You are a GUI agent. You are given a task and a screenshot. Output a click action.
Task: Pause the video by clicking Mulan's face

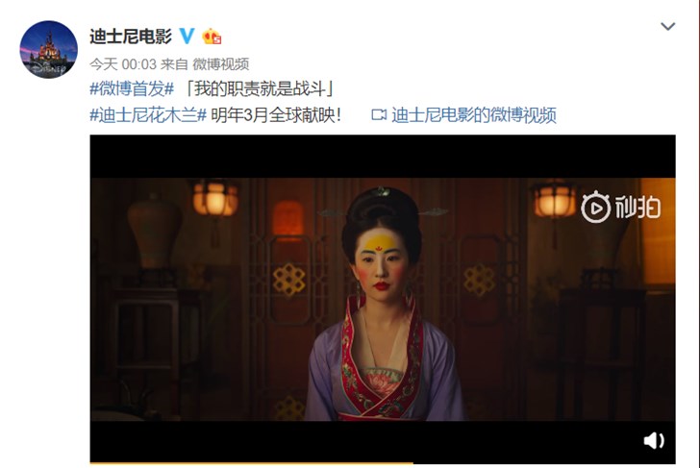381,263
